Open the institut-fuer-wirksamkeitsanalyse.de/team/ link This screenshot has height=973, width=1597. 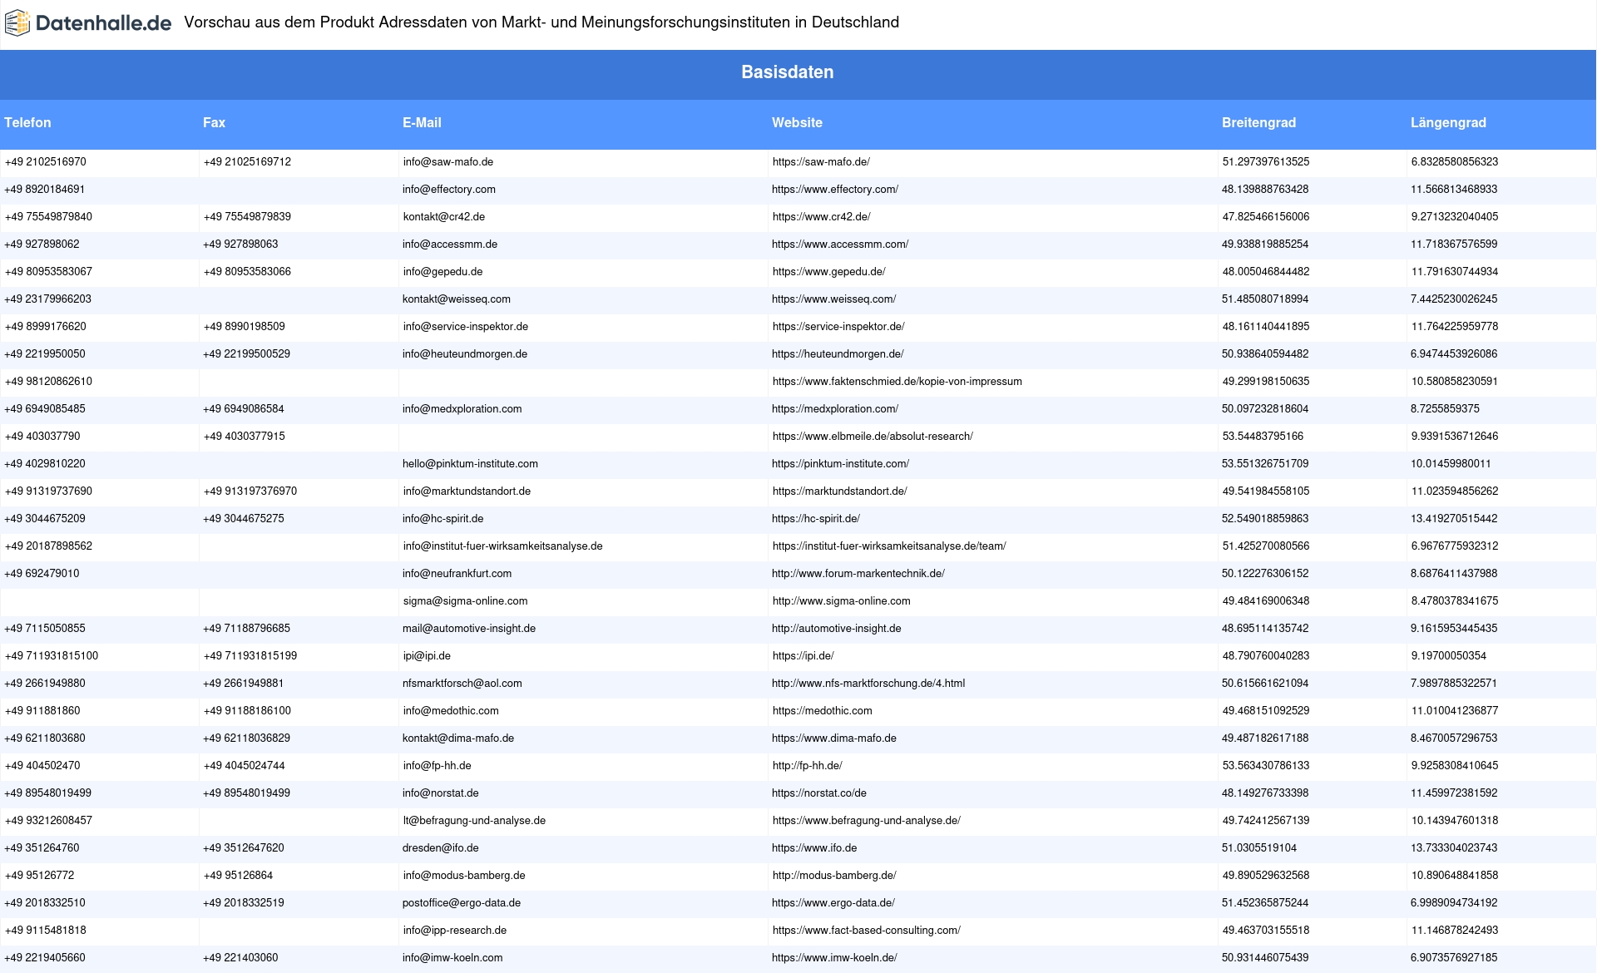click(889, 546)
